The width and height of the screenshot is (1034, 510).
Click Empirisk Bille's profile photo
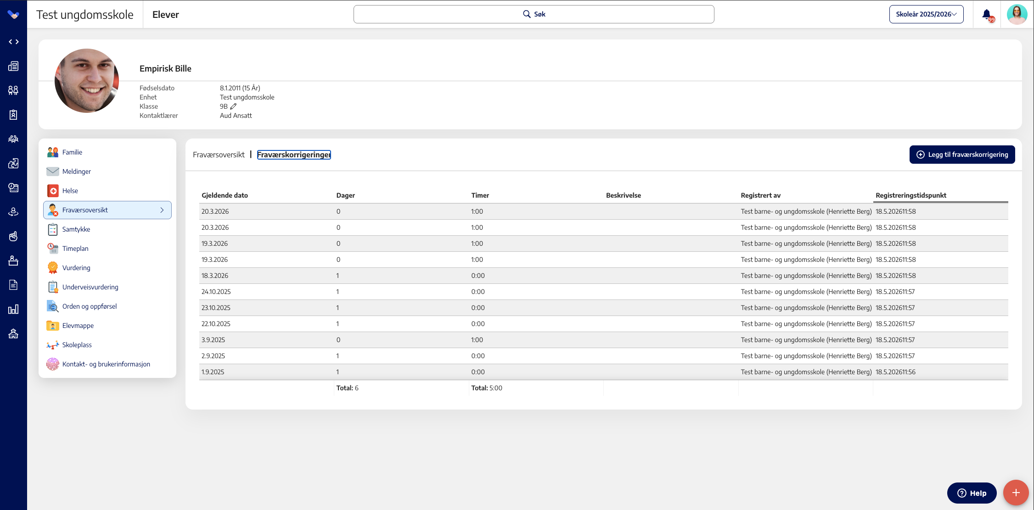[x=87, y=81]
